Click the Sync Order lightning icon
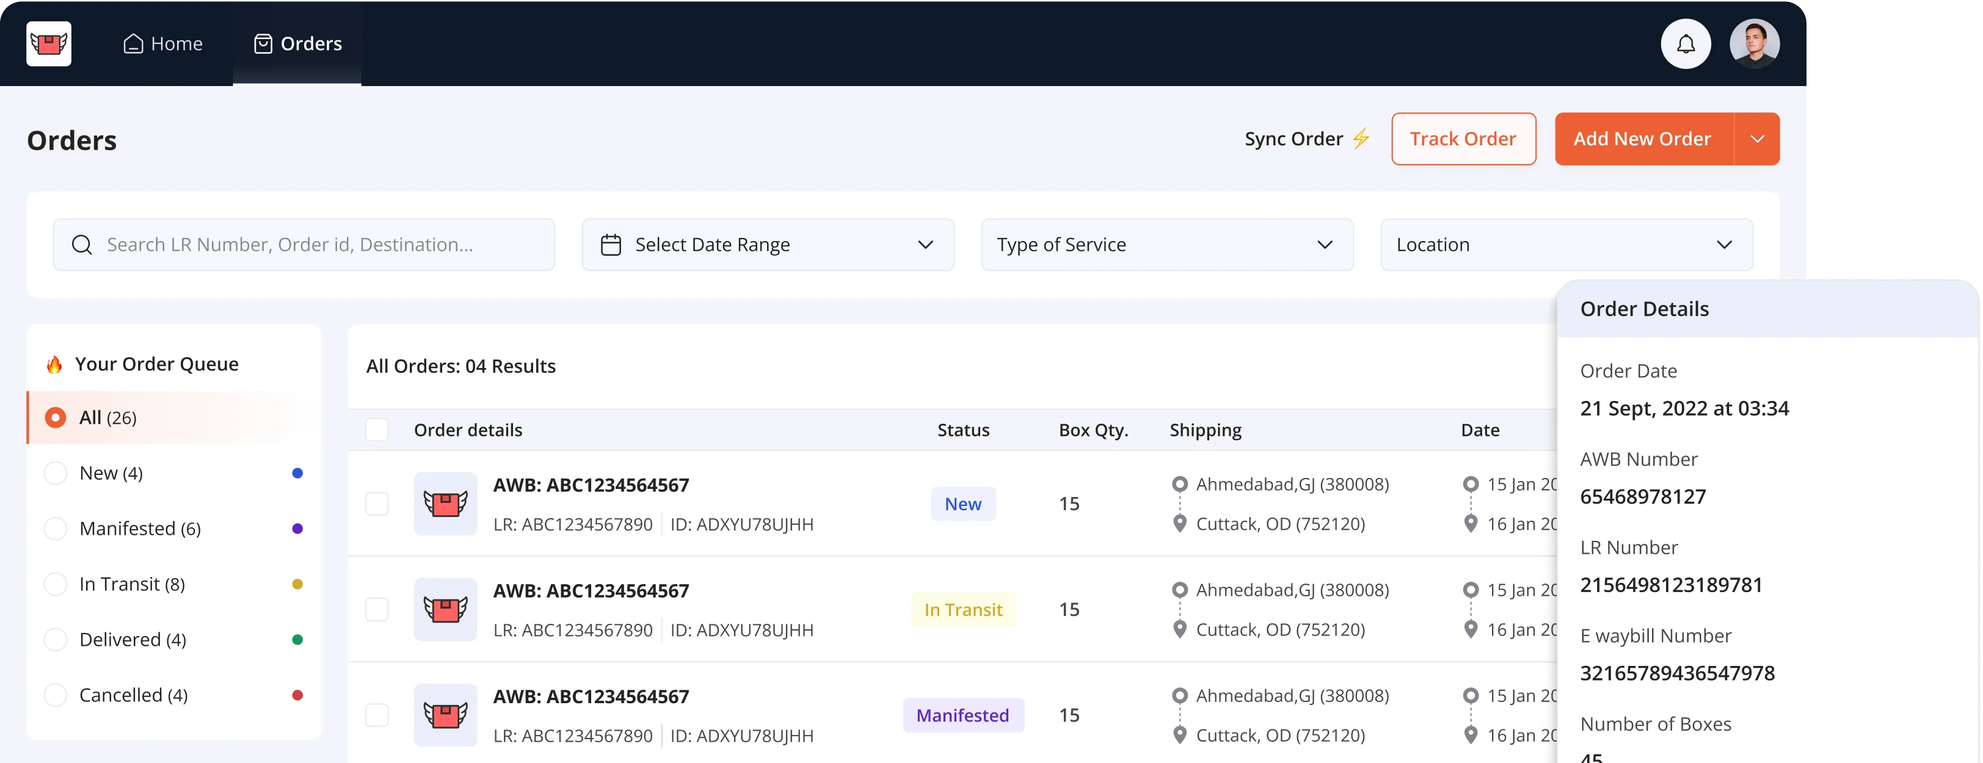This screenshot has height=763, width=1983. click(x=1361, y=139)
